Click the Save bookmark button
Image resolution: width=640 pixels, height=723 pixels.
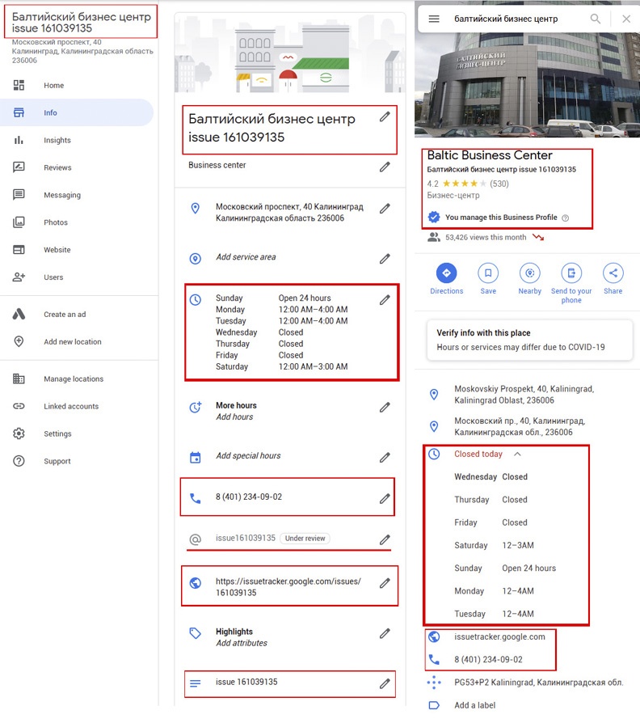point(488,278)
